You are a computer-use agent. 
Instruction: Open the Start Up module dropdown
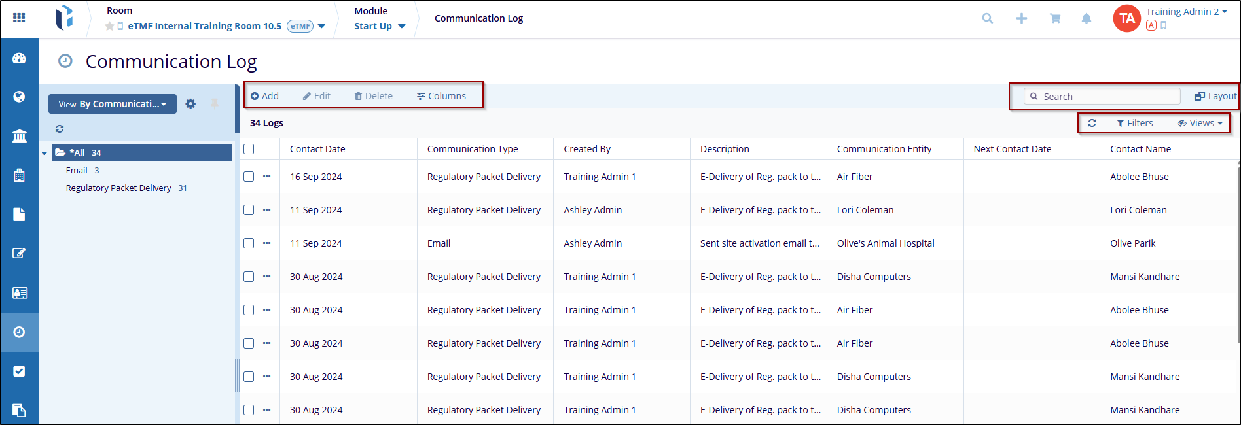380,26
